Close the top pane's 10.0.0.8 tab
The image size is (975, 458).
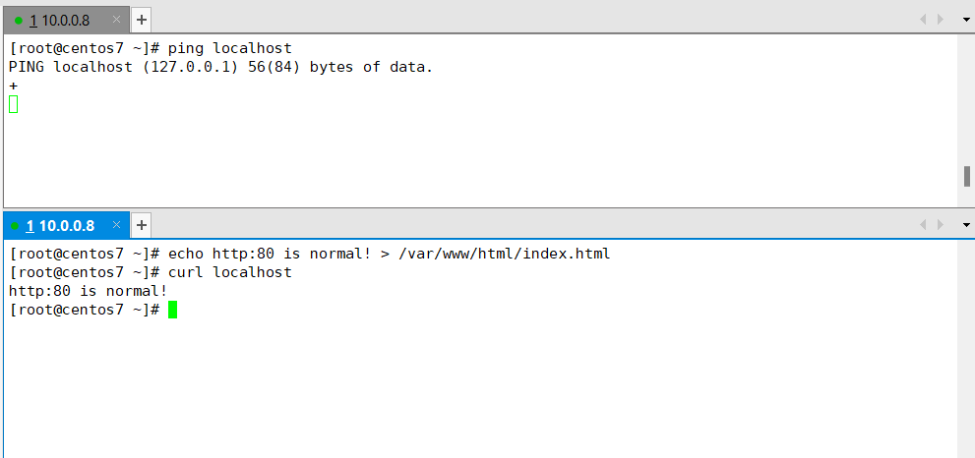tap(116, 20)
